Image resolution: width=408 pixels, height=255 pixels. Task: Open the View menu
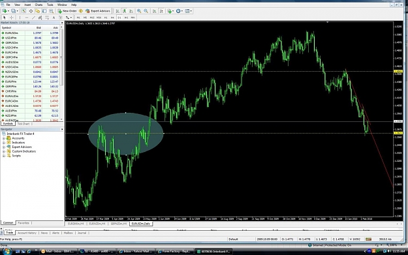tap(17, 5)
